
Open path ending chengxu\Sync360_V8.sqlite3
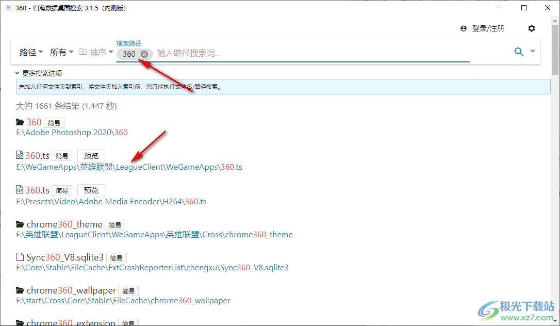[152, 268]
